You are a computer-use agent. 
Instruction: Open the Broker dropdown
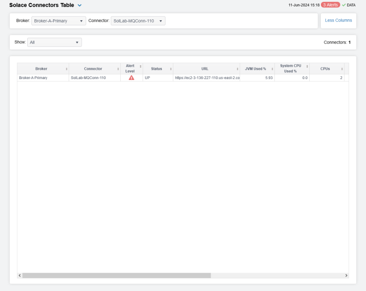[x=59, y=21]
